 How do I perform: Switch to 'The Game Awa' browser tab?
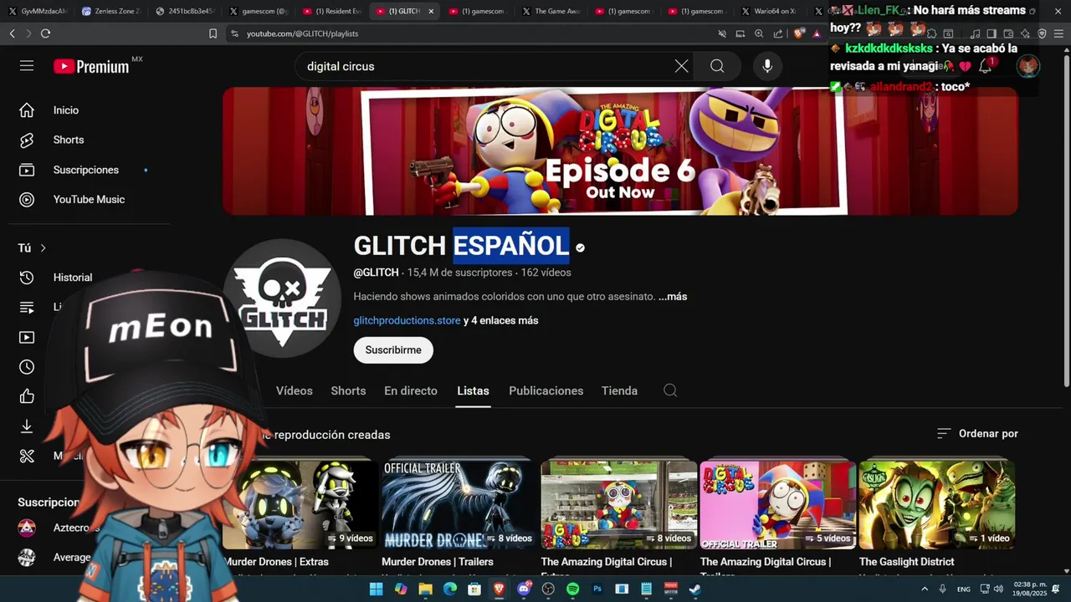coord(551,11)
